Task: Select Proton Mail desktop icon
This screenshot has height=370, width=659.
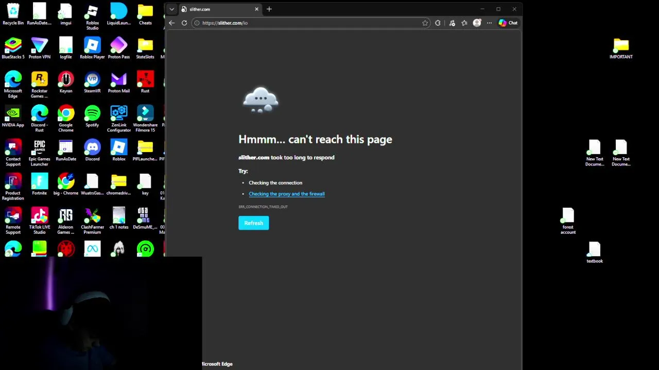Action: [118, 82]
